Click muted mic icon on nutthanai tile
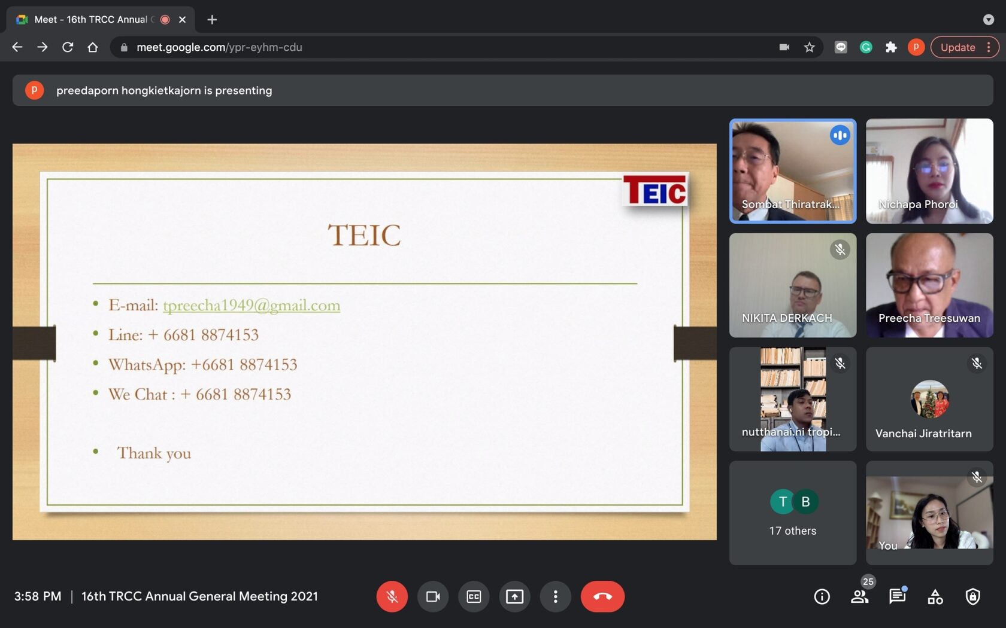Screen dimensions: 1006x628 [840, 363]
